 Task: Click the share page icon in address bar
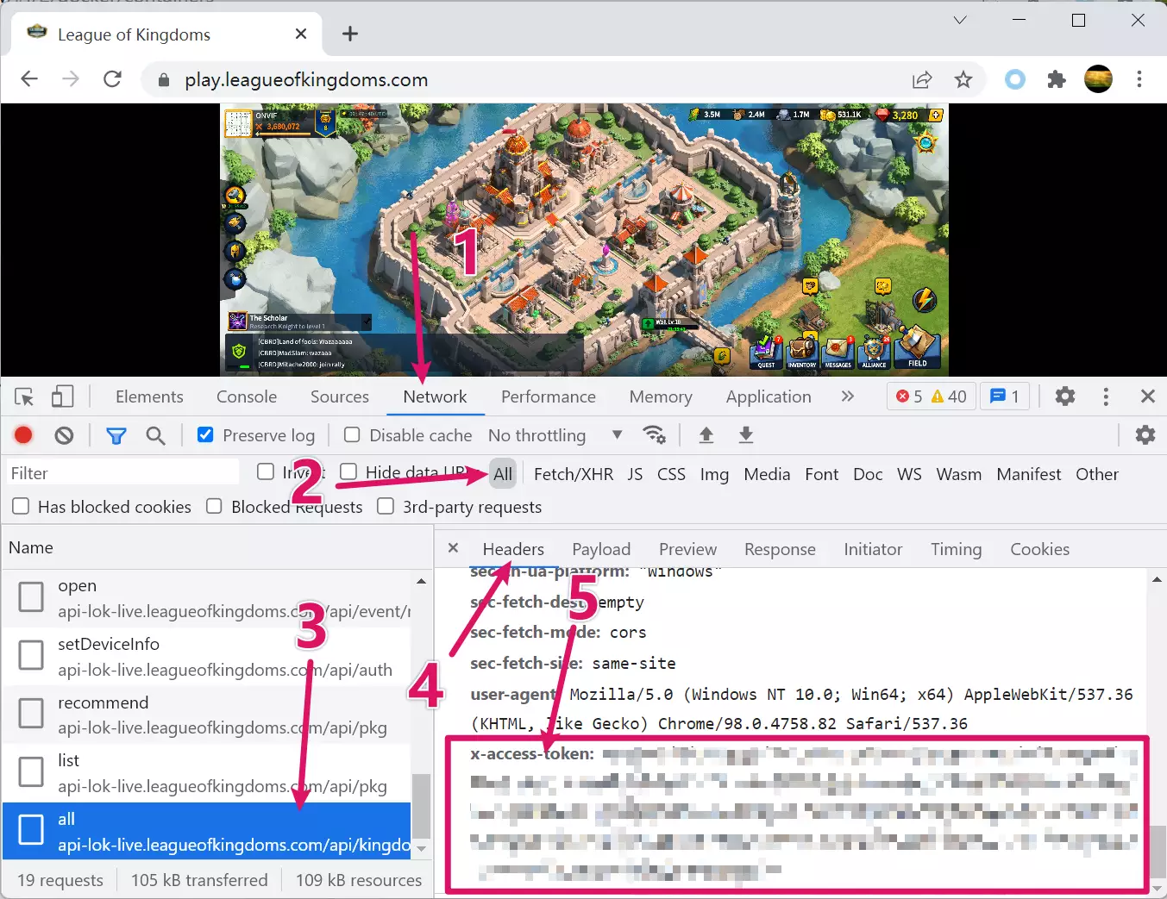tap(922, 79)
